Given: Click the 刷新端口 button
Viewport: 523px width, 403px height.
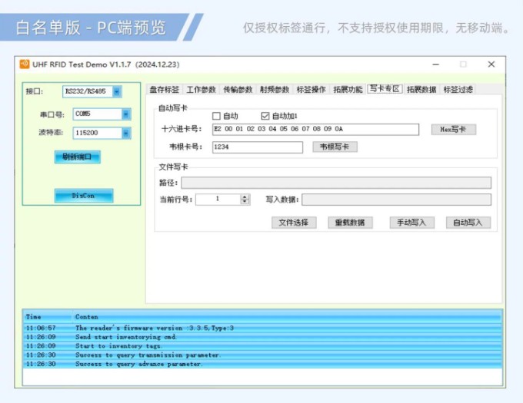Looking at the screenshot, I should tap(77, 157).
